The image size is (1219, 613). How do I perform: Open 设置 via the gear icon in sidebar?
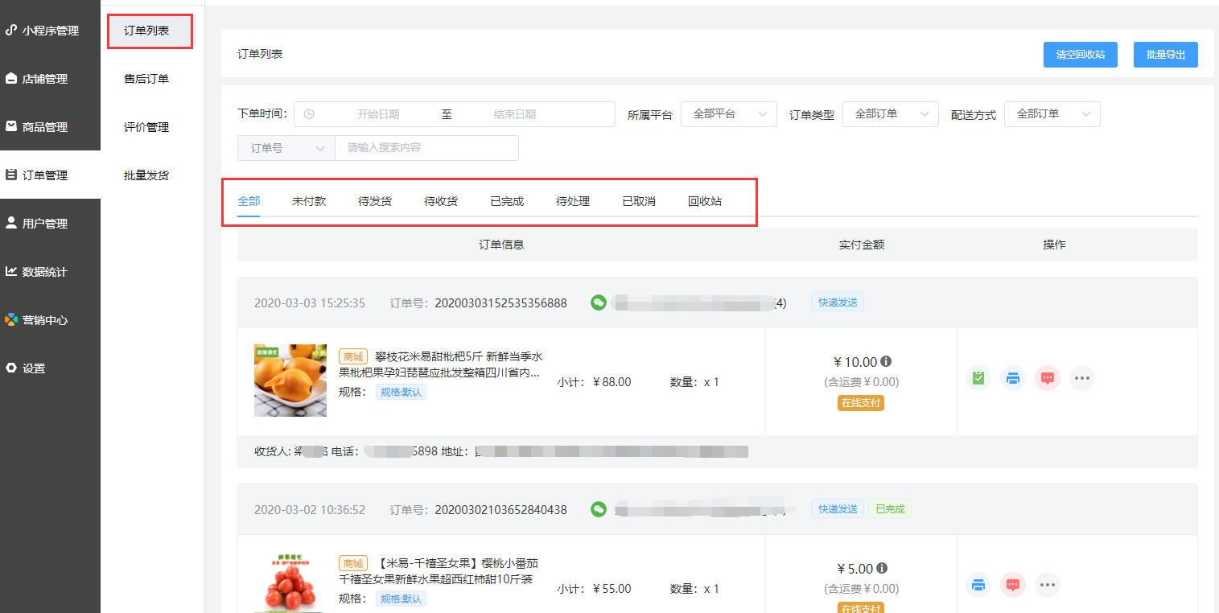click(x=11, y=368)
